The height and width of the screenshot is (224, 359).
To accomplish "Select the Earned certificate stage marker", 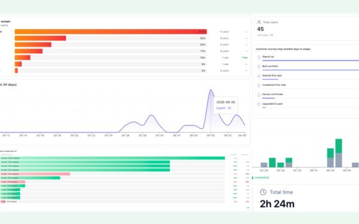I will pos(258,95).
